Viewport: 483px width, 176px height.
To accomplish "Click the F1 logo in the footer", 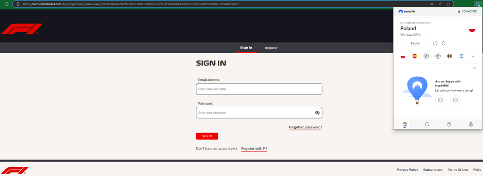I will (x=15, y=170).
